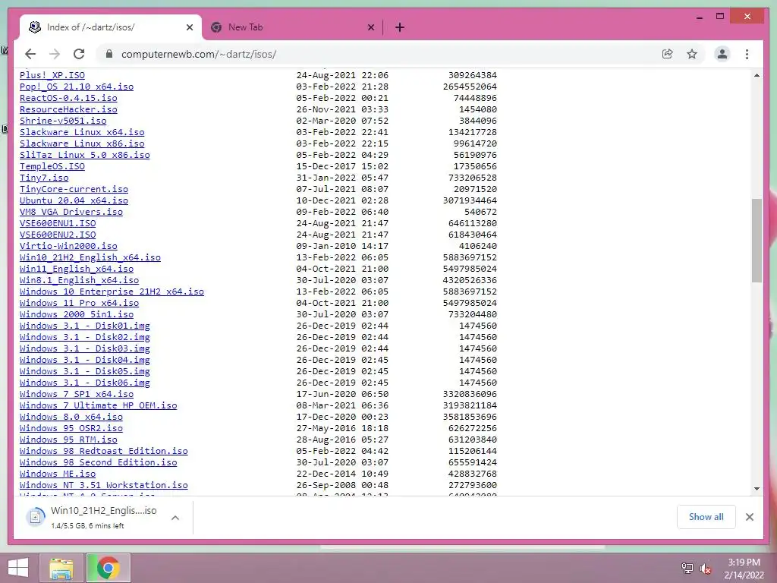Click scrollbar up arrow

(757, 75)
